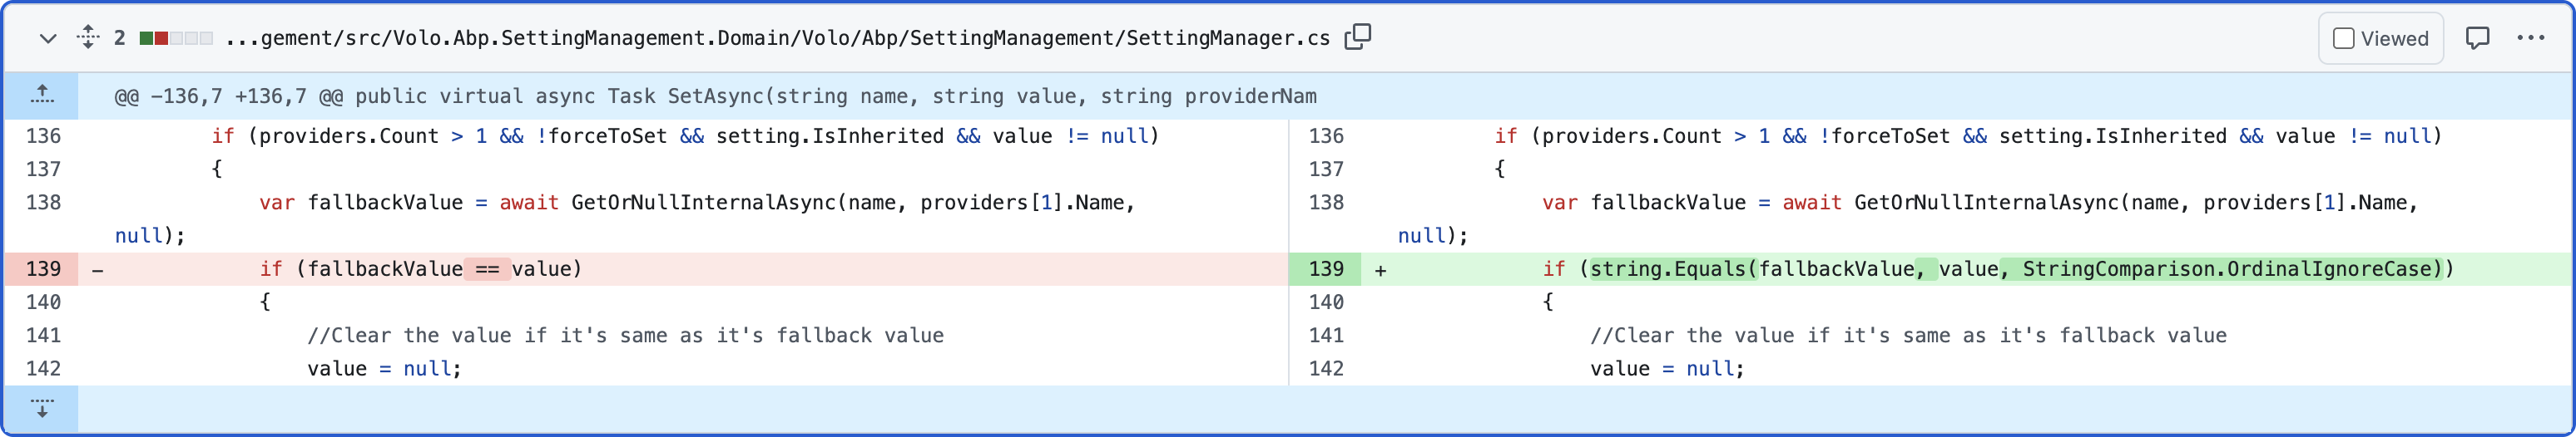Copy the SettingManager.cs file path
This screenshot has width=2576, height=437.
pos(1357,38)
